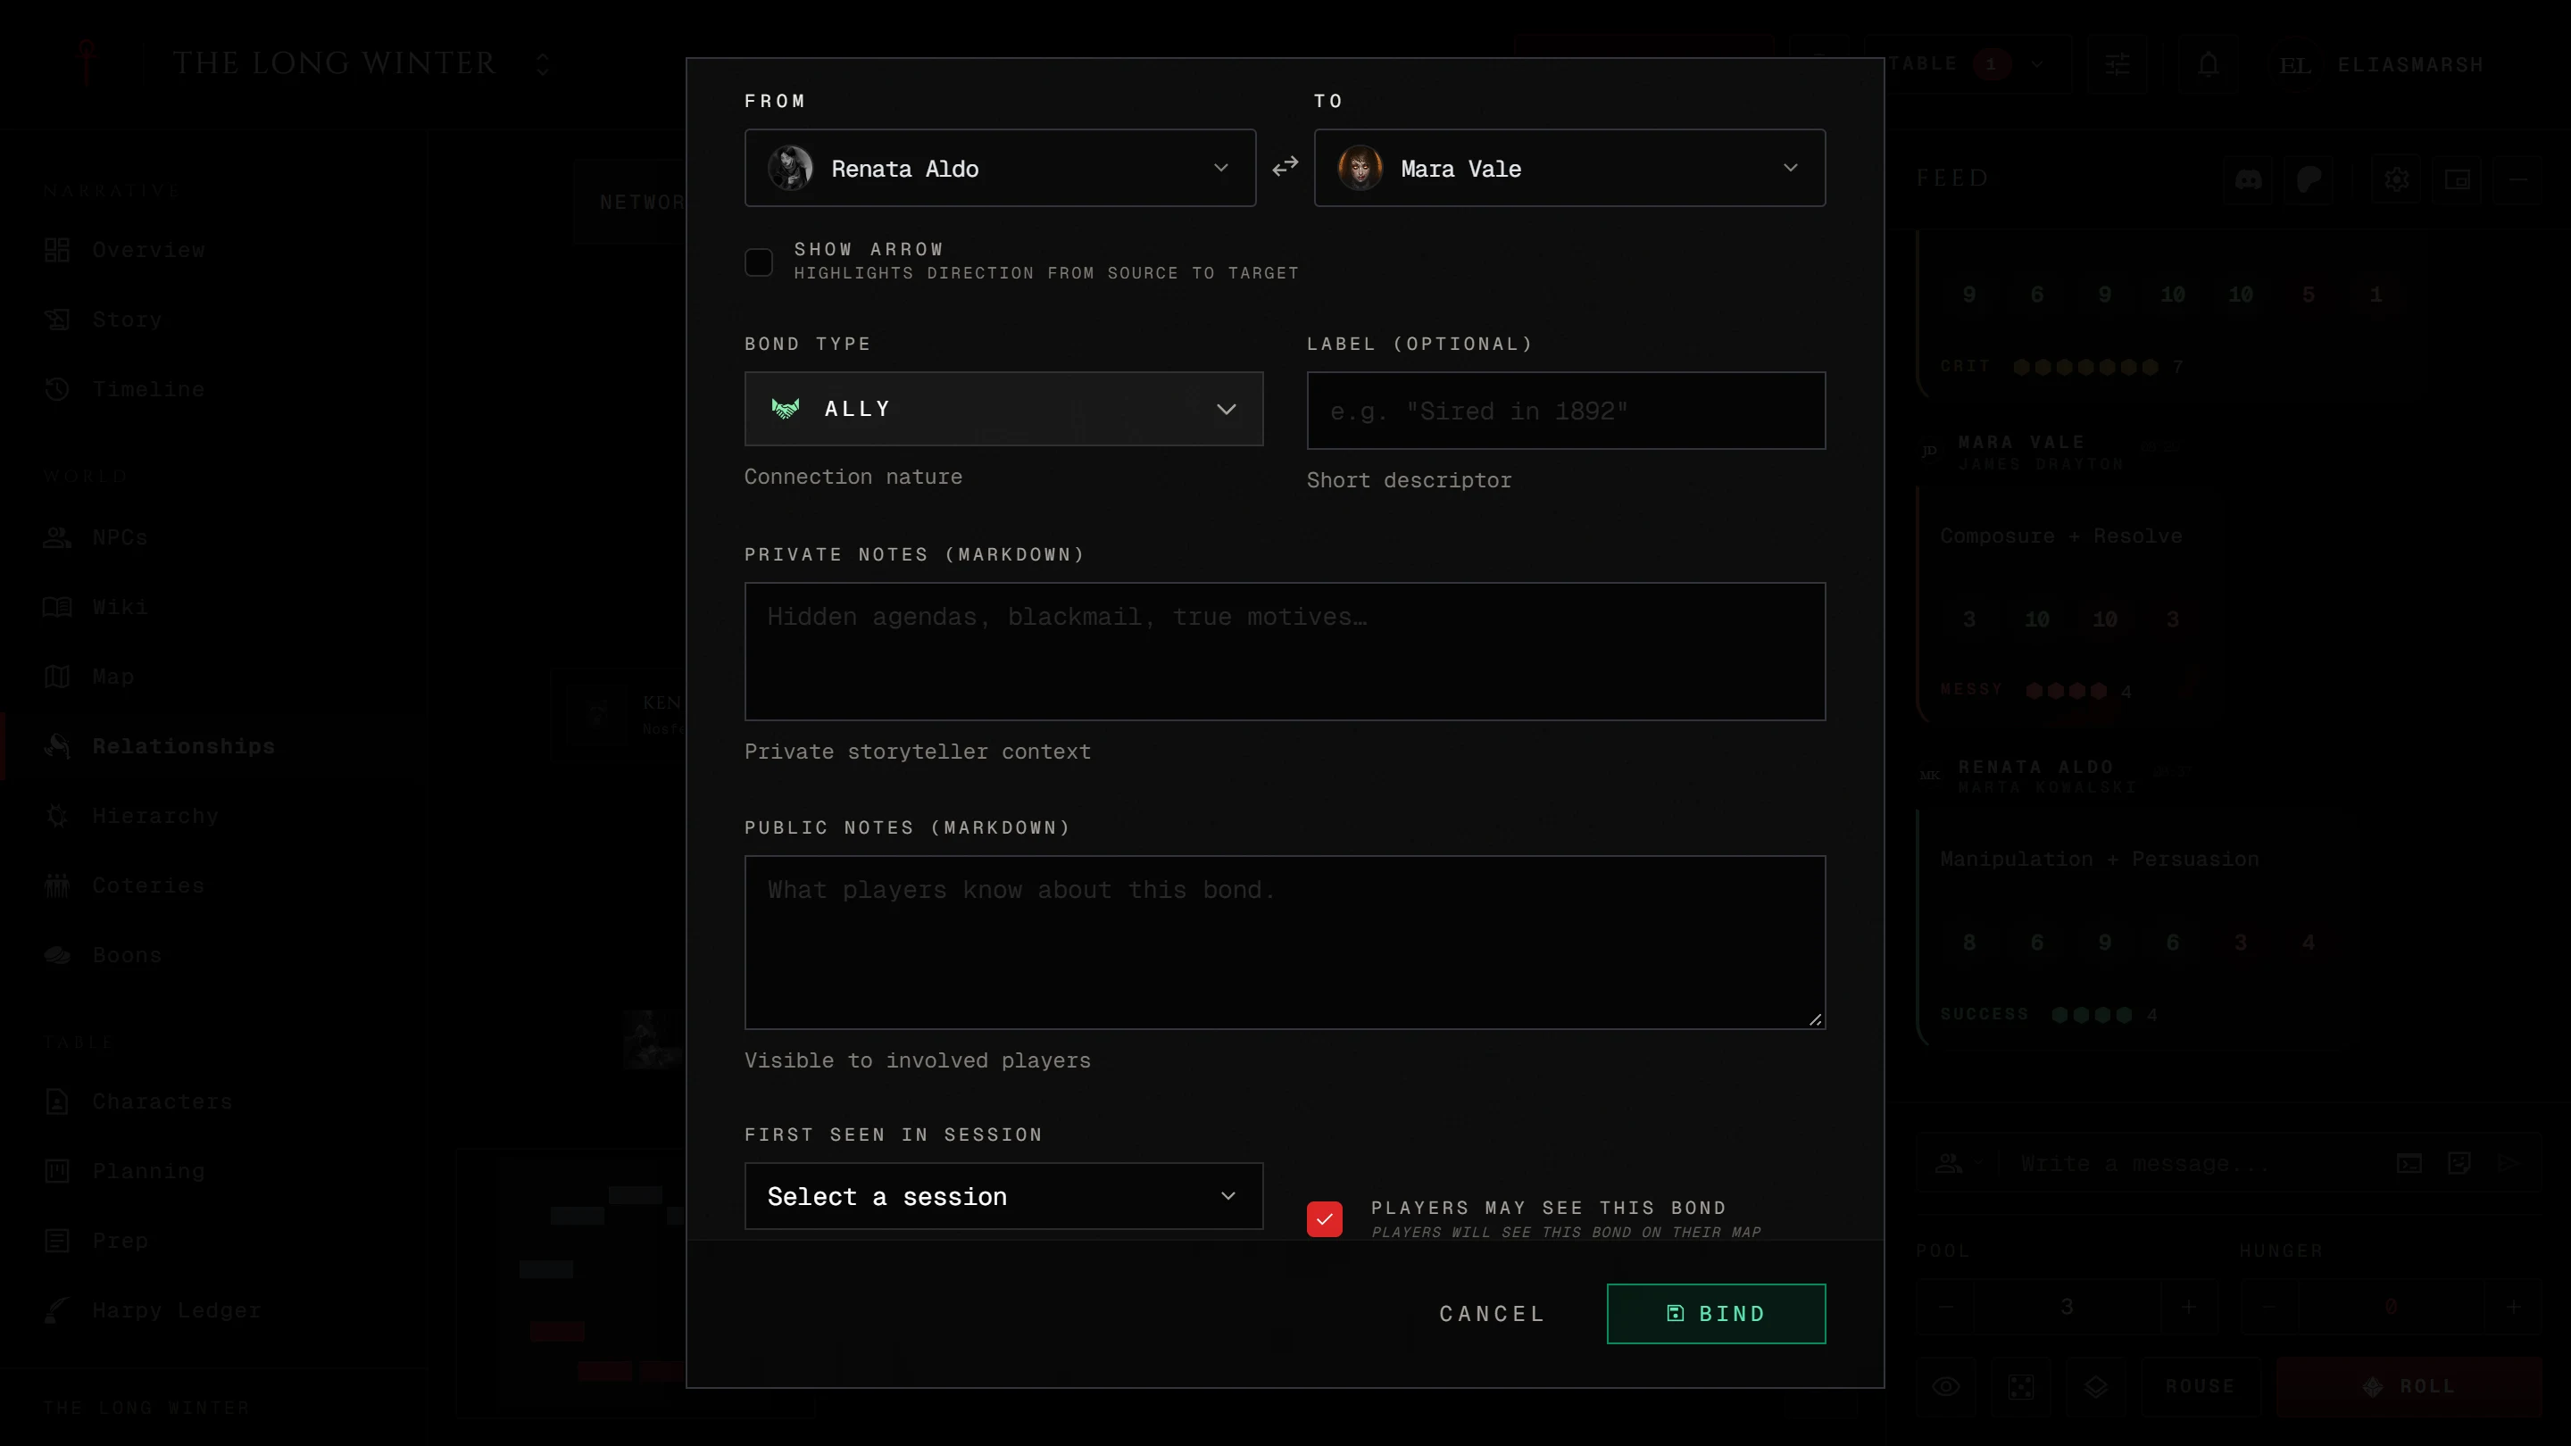The height and width of the screenshot is (1446, 2571).
Task: Click the Prep sidebar icon
Action: pyautogui.click(x=57, y=1241)
